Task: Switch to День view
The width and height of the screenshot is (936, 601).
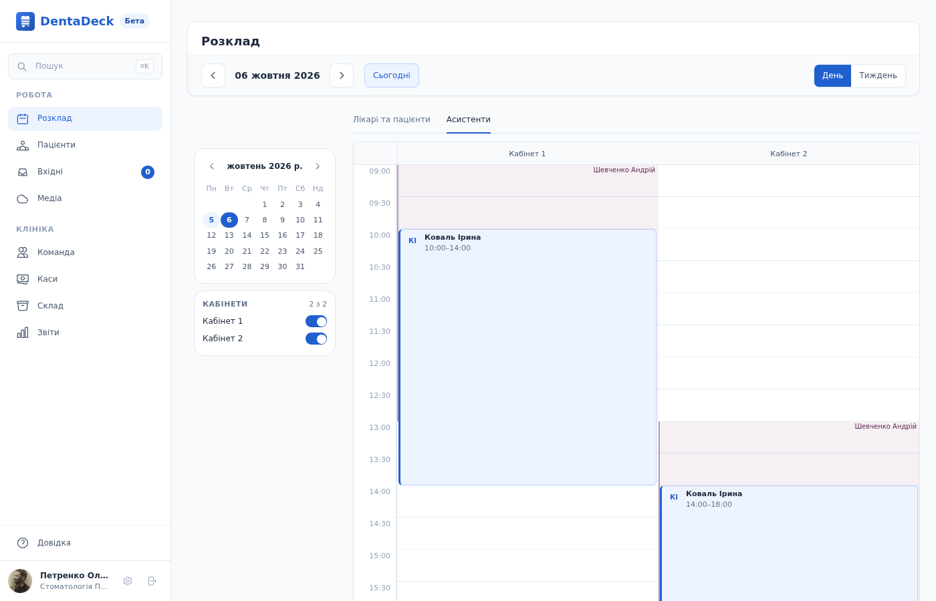Action: coord(832,75)
